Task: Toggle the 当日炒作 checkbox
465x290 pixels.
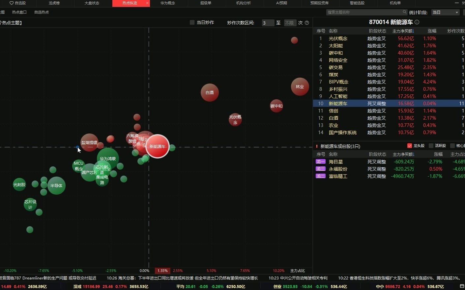Action: tap(192, 22)
